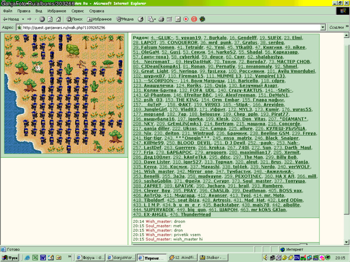Viewport: 350px width, 262px height.
Task: Open the Избранное menu
Action: pos(57,11)
